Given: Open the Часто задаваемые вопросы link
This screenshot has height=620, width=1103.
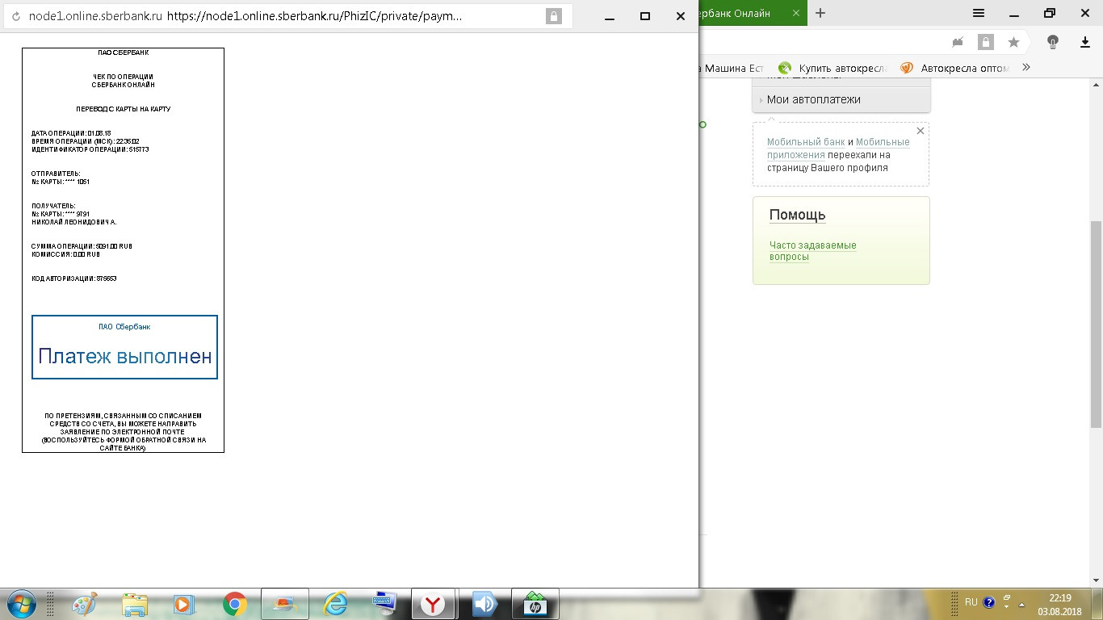Looking at the screenshot, I should [x=812, y=251].
